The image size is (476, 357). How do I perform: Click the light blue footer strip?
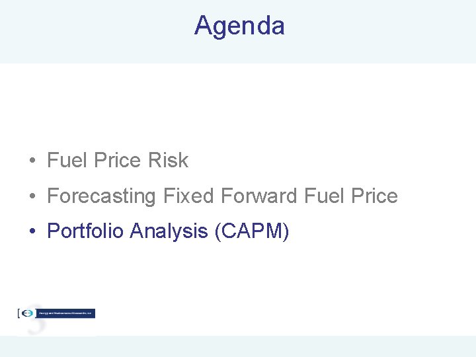pyautogui.click(x=238, y=346)
